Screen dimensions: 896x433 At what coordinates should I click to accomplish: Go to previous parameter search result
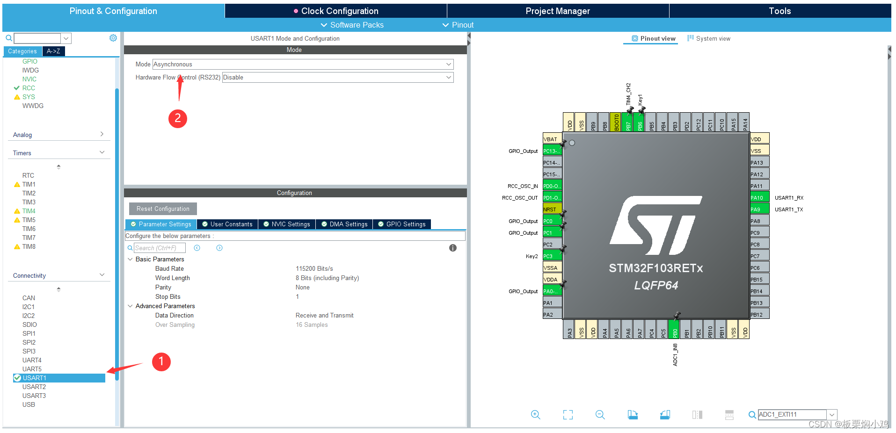197,248
